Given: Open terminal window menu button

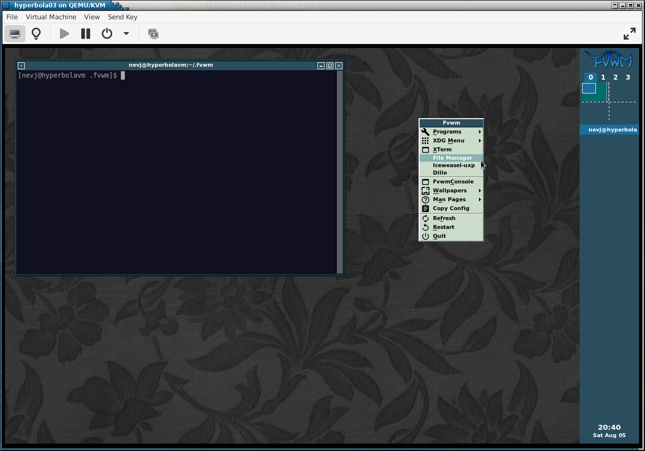Looking at the screenshot, I should click(21, 65).
